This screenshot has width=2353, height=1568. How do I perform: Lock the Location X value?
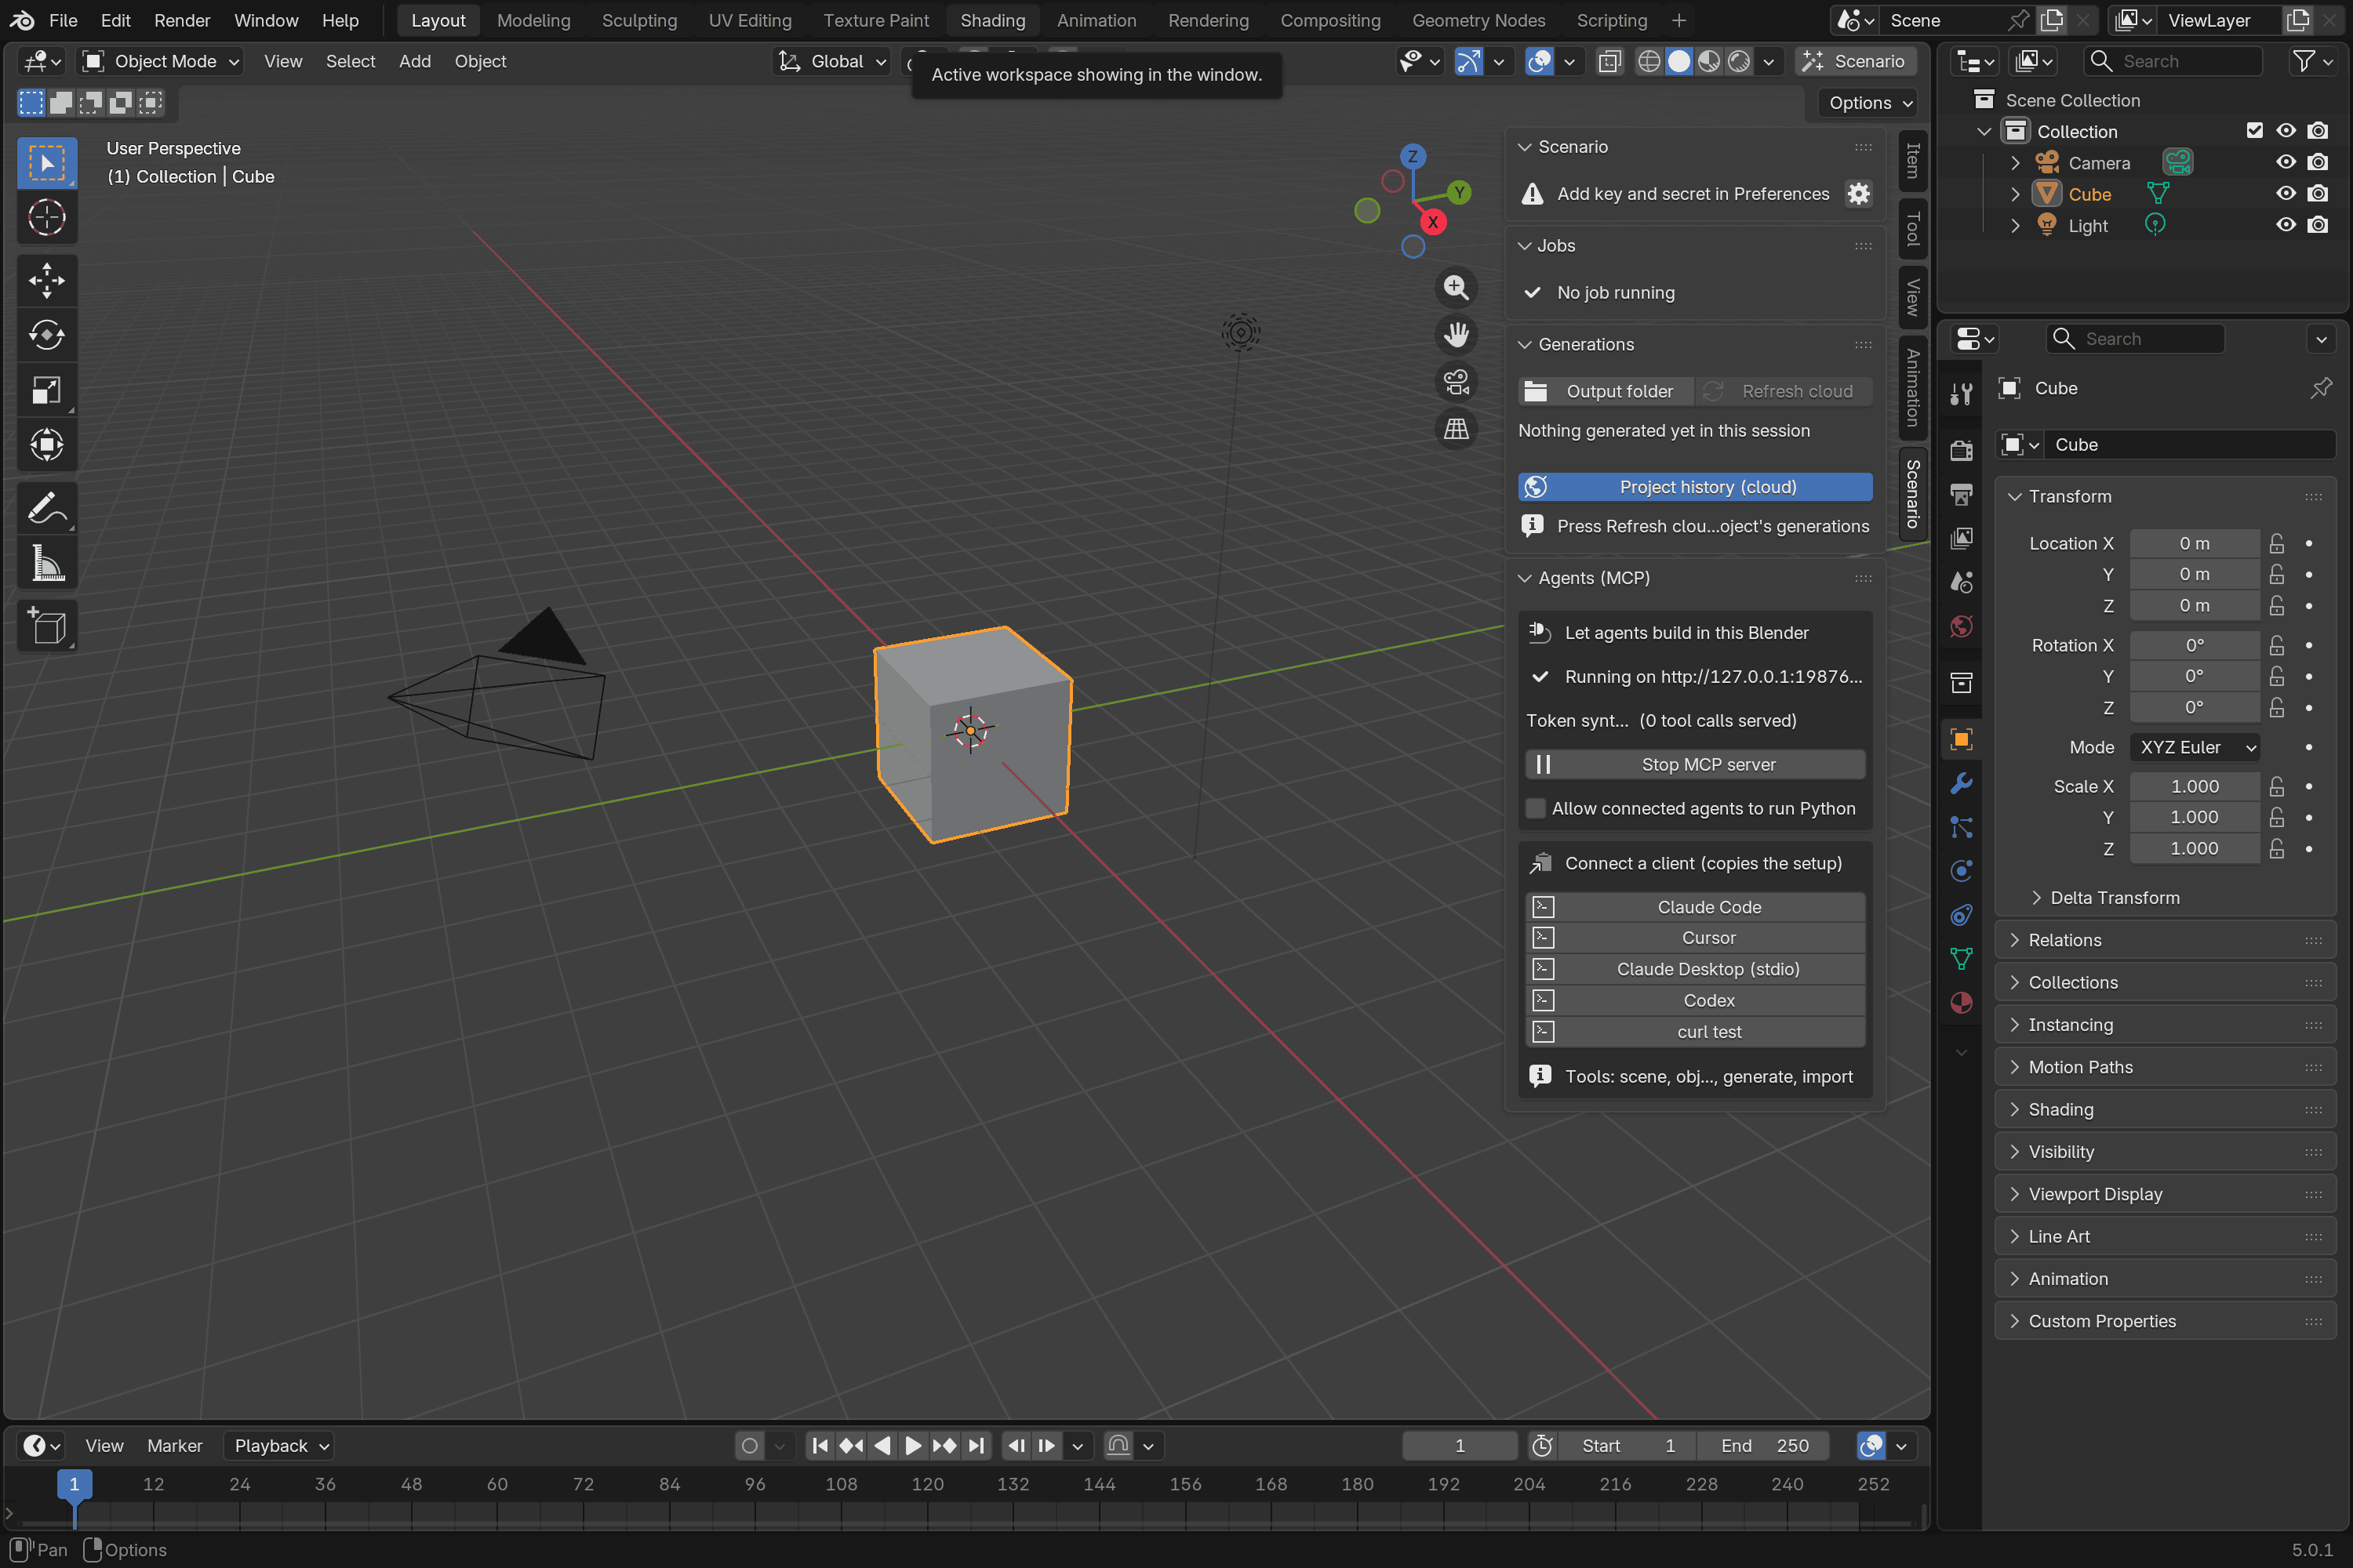point(2276,543)
